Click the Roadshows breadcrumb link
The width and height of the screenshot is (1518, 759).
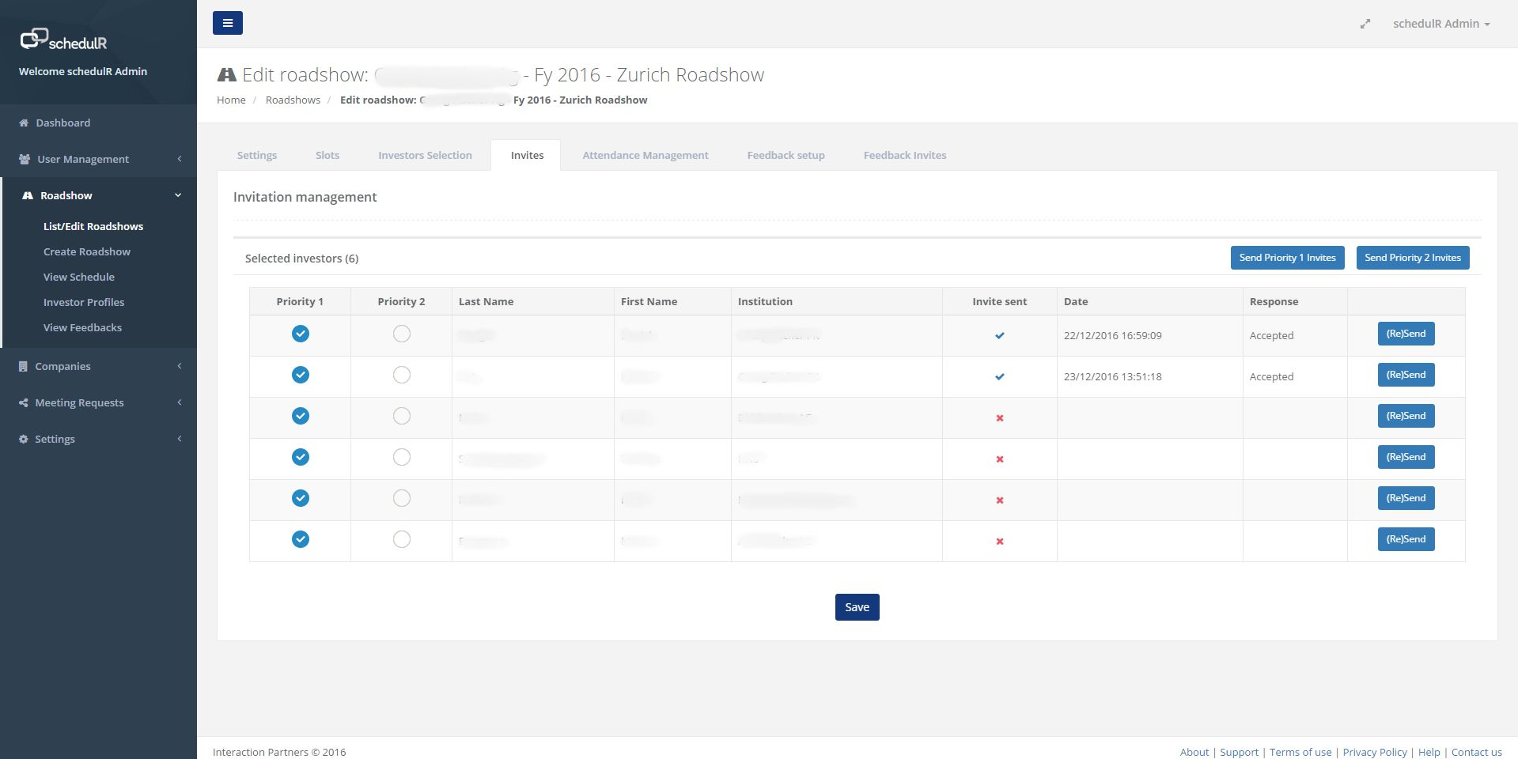coord(293,100)
